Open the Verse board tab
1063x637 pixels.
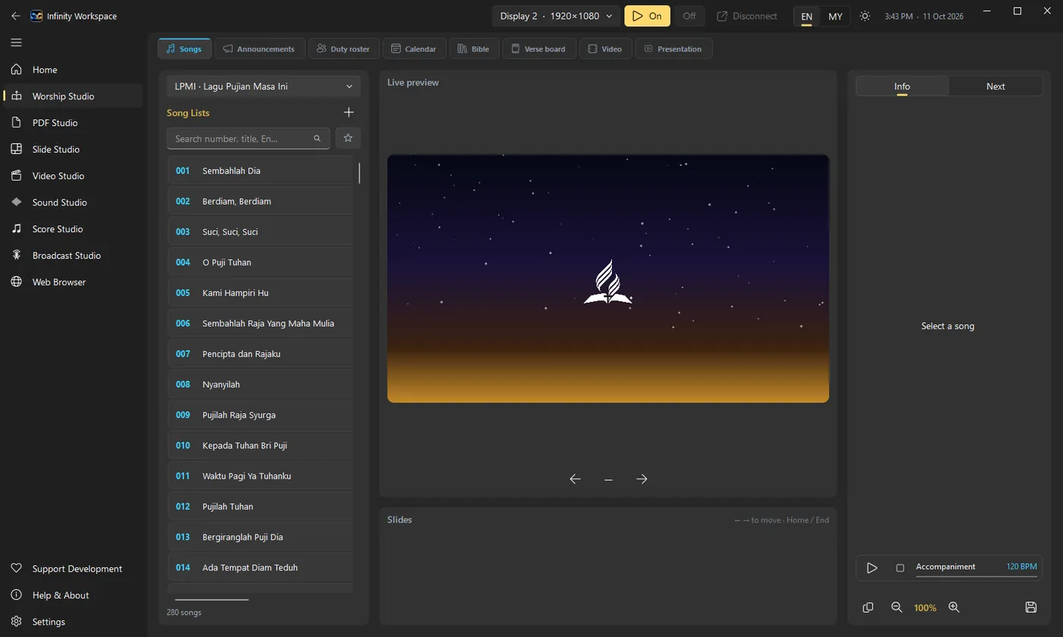click(x=538, y=49)
